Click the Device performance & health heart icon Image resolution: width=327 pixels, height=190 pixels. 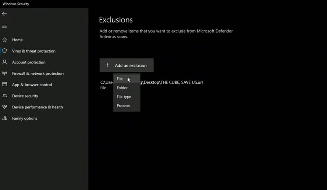[x=5, y=107]
